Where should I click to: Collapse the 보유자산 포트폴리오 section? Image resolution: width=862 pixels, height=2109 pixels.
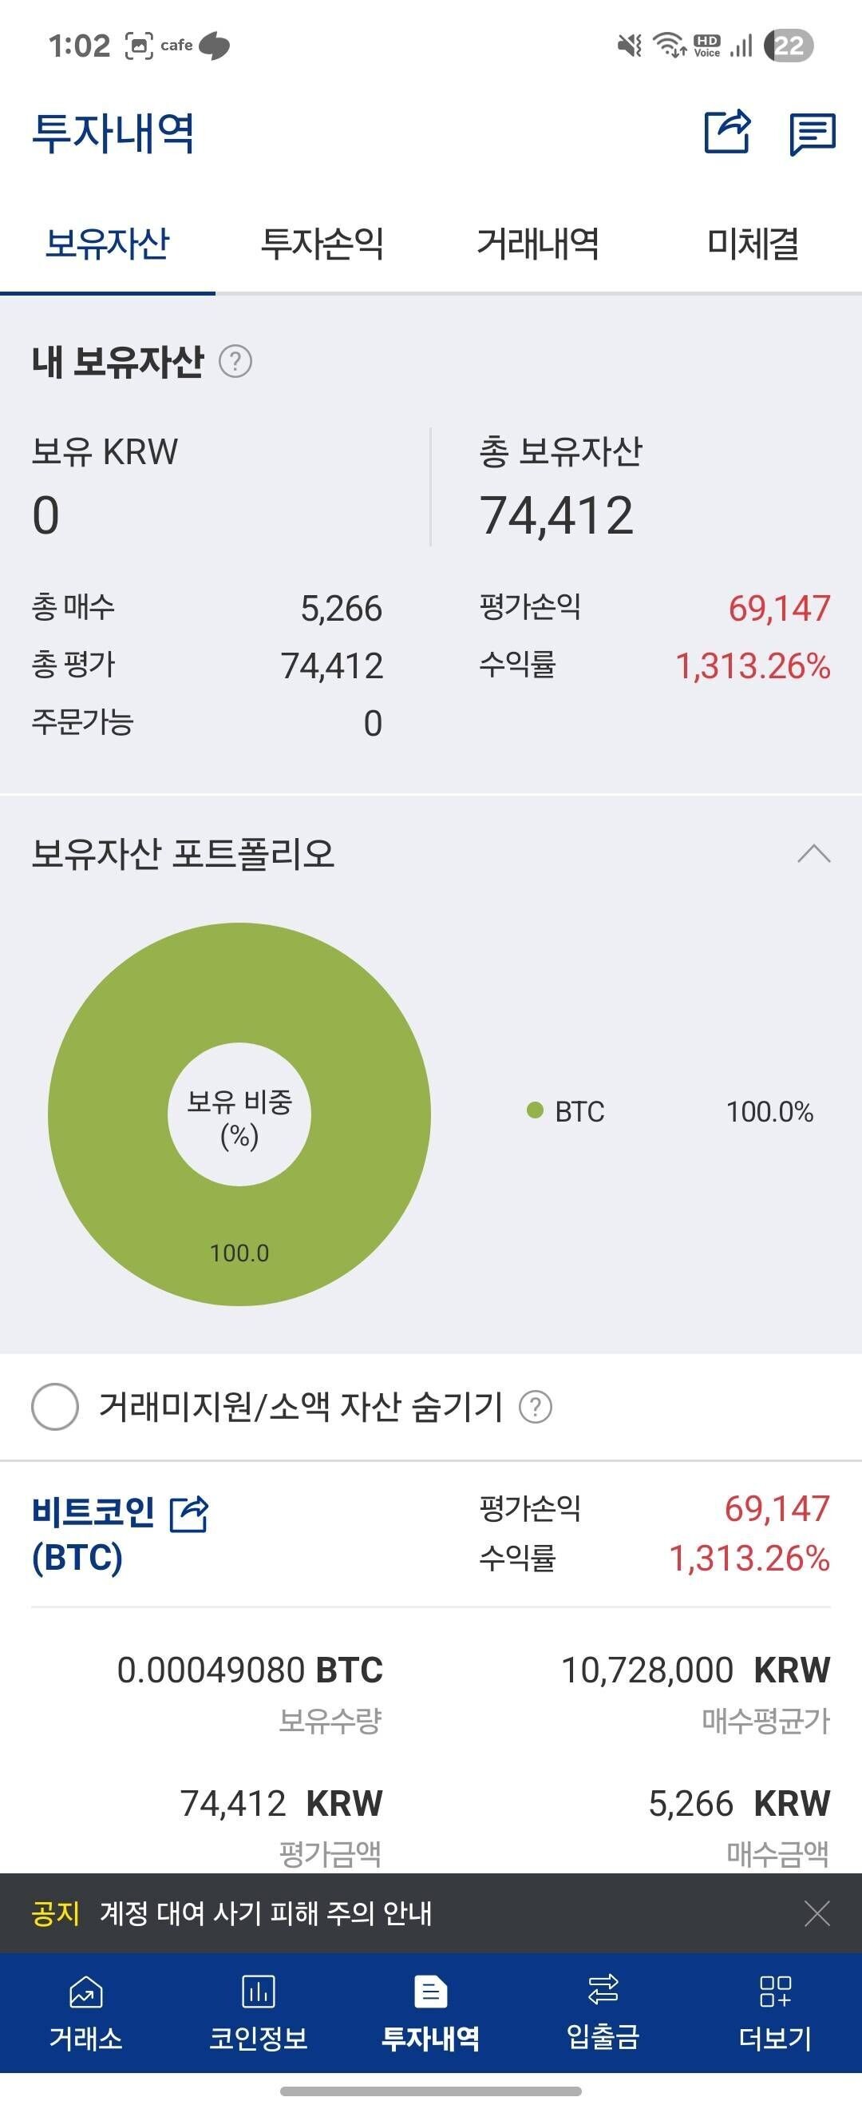[x=814, y=854]
